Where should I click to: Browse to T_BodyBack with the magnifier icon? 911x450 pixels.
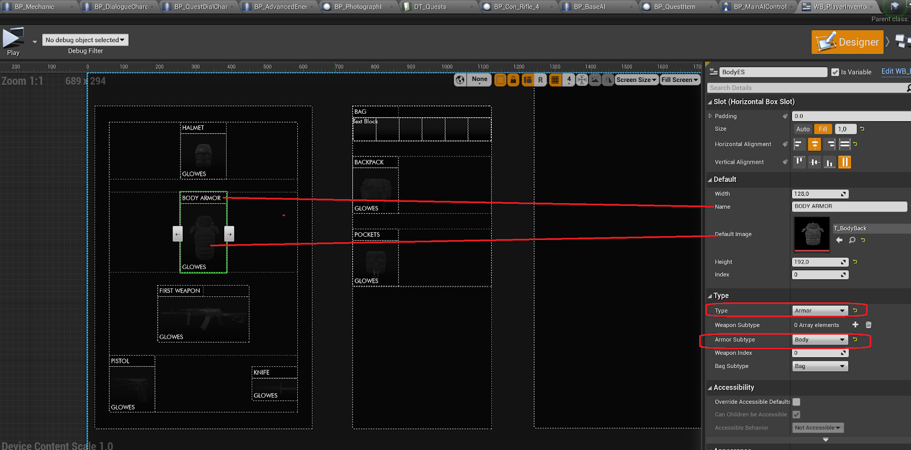pyautogui.click(x=852, y=240)
